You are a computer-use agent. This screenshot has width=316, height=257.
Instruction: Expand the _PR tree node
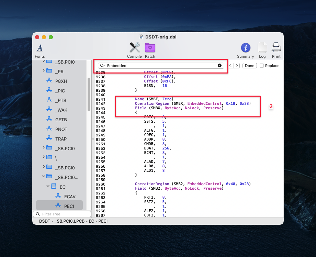[44, 70]
